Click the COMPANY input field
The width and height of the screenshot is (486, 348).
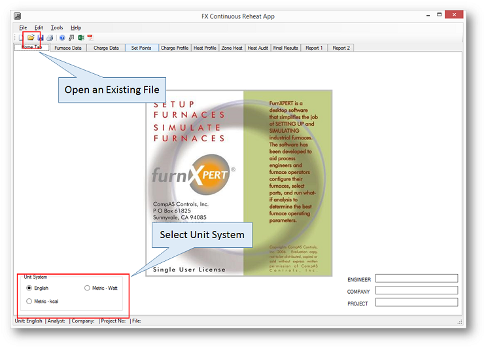pos(417,290)
